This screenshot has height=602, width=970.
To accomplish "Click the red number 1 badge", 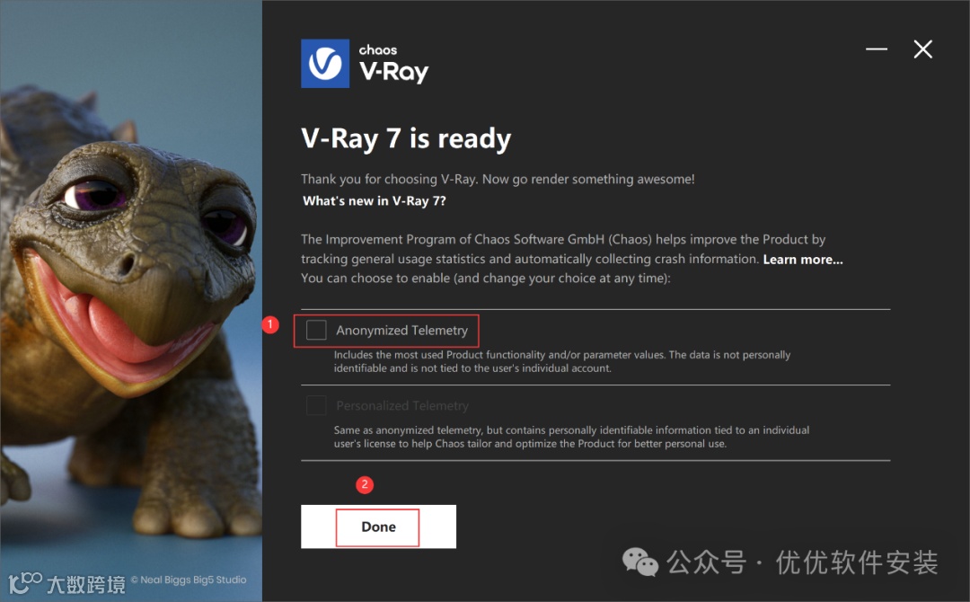I will click(x=269, y=324).
